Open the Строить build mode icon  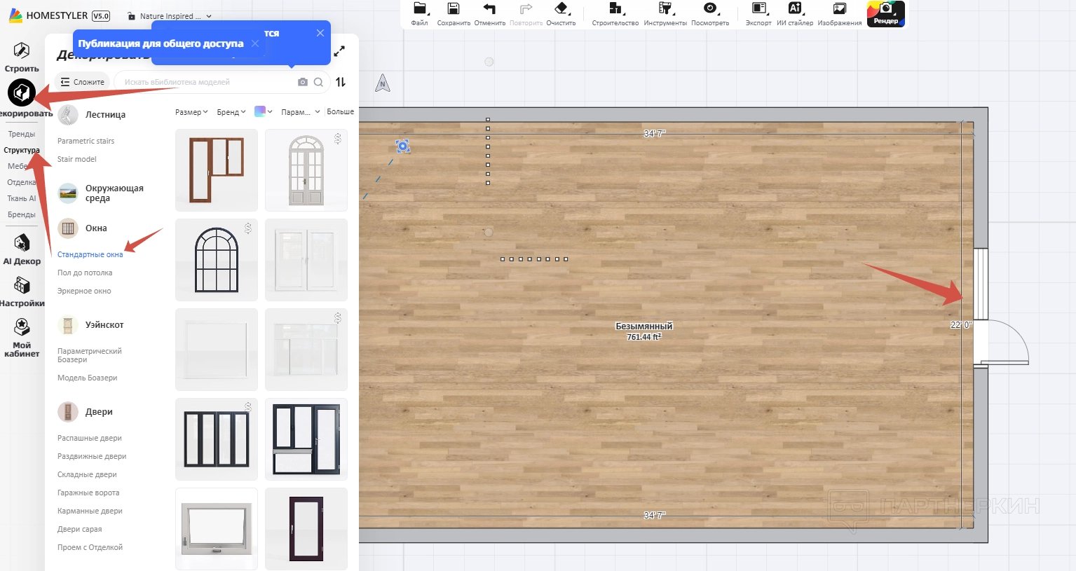click(x=22, y=51)
